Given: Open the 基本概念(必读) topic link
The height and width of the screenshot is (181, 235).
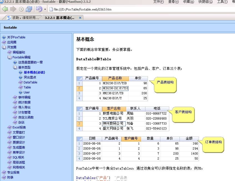Looking at the screenshot, I should pos(34,72).
